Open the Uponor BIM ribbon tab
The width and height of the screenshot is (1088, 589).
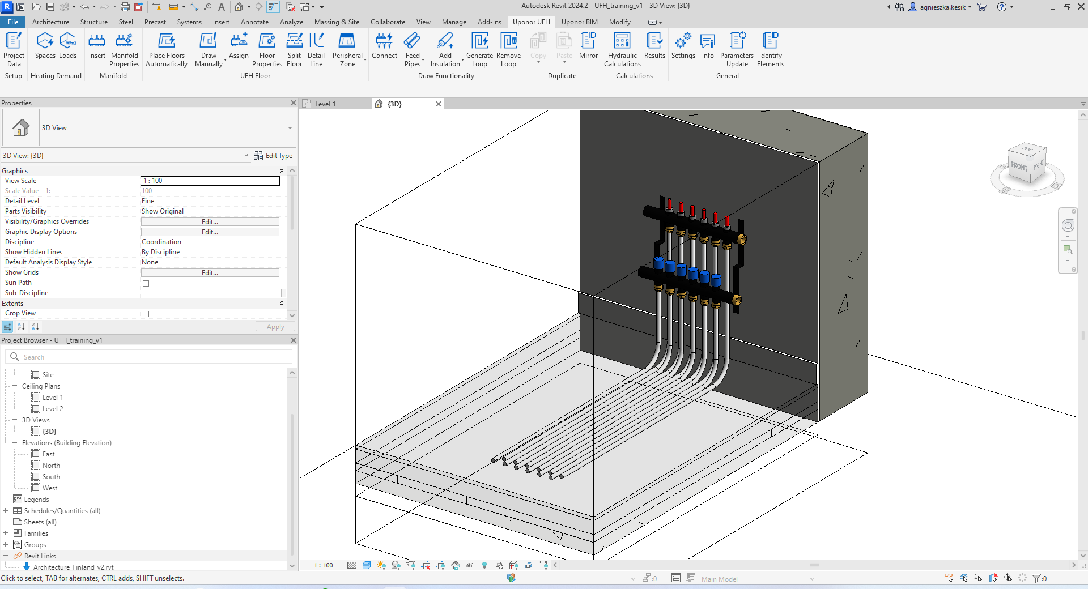point(579,22)
